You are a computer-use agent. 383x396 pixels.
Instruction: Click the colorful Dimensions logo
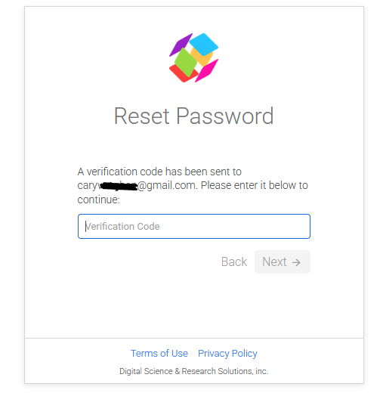coord(193,58)
